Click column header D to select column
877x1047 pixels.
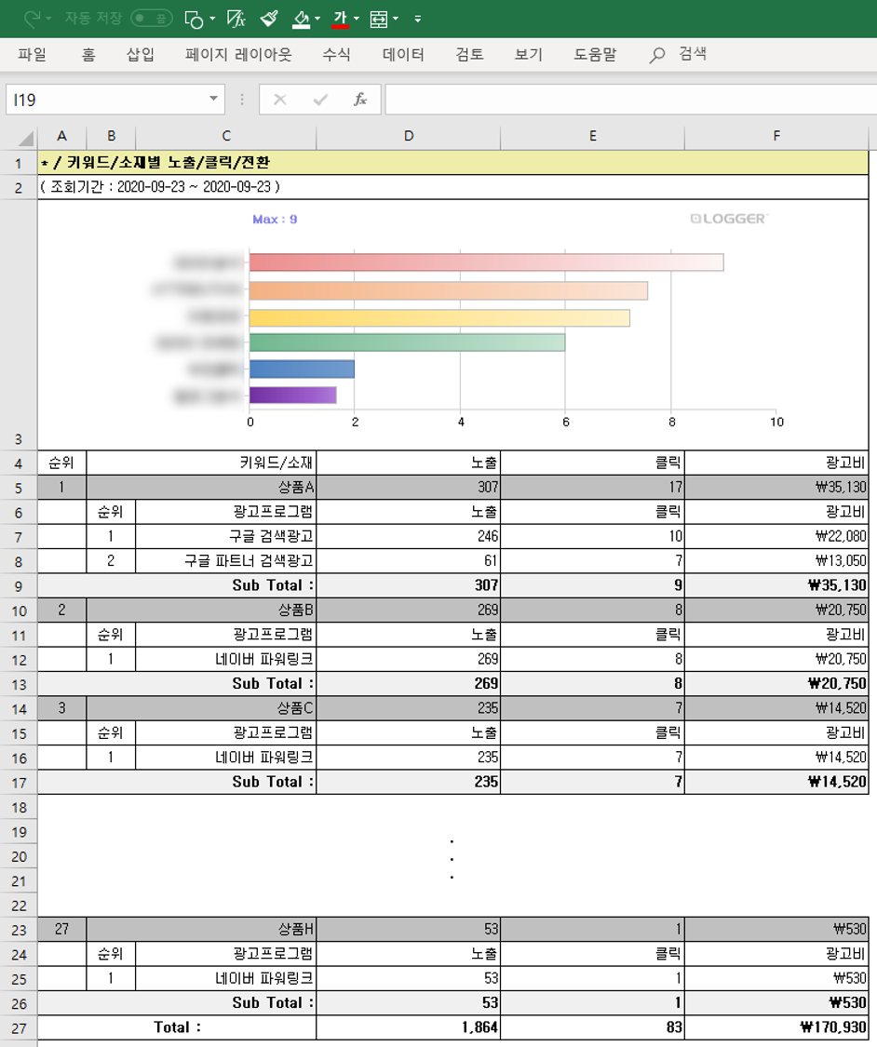point(408,135)
